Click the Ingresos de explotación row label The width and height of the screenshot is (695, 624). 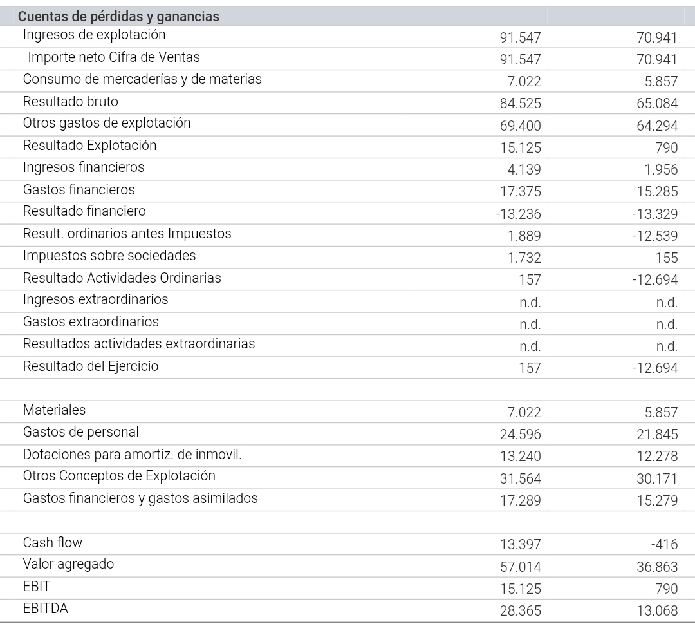point(94,35)
